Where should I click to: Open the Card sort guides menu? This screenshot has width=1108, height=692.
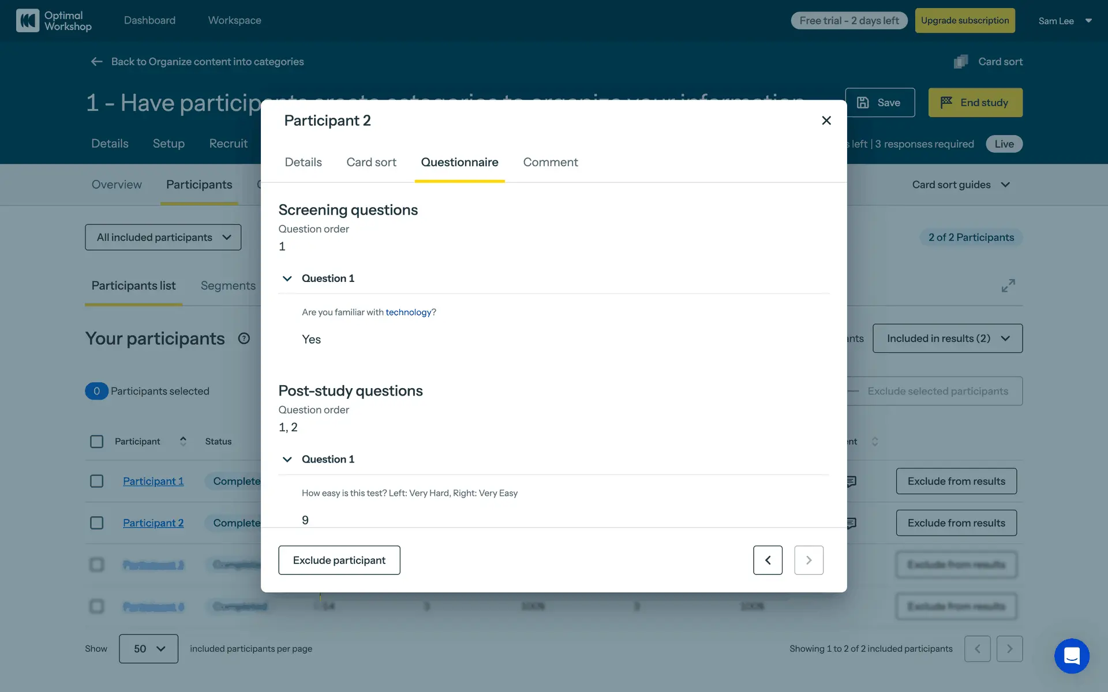[x=960, y=185]
